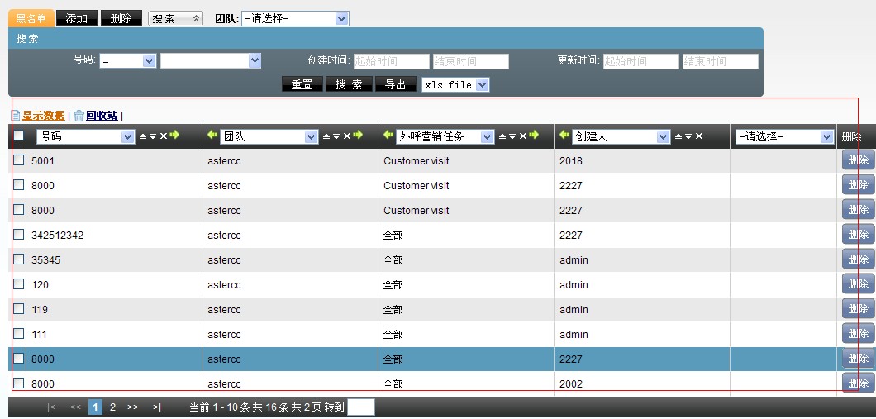Switch to the 黑名单 tab

[x=31, y=18]
